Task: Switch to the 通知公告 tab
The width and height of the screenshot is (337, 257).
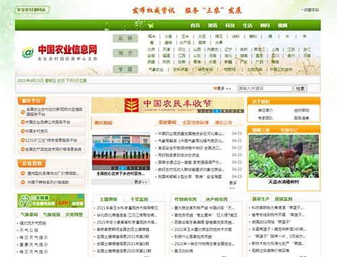Action: (x=223, y=123)
